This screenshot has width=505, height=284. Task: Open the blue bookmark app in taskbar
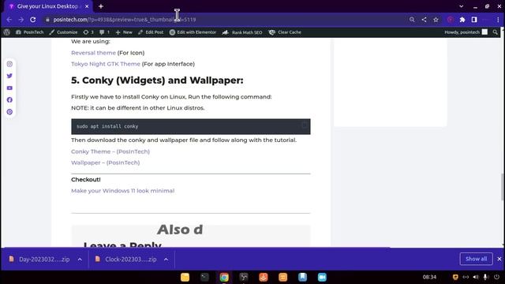pos(302,277)
